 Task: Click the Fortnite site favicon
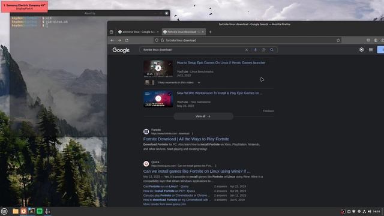[x=146, y=131]
